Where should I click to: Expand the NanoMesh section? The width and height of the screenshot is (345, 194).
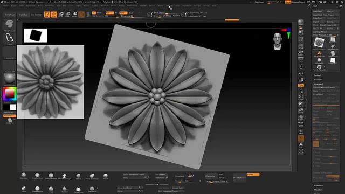coord(319,185)
